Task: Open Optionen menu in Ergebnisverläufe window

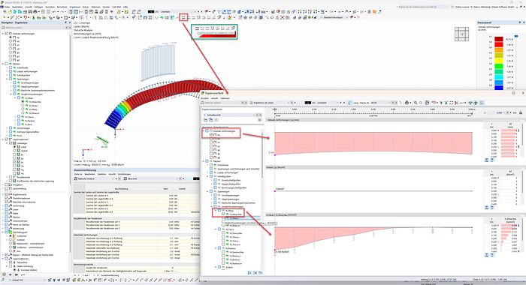Action: 225,98
